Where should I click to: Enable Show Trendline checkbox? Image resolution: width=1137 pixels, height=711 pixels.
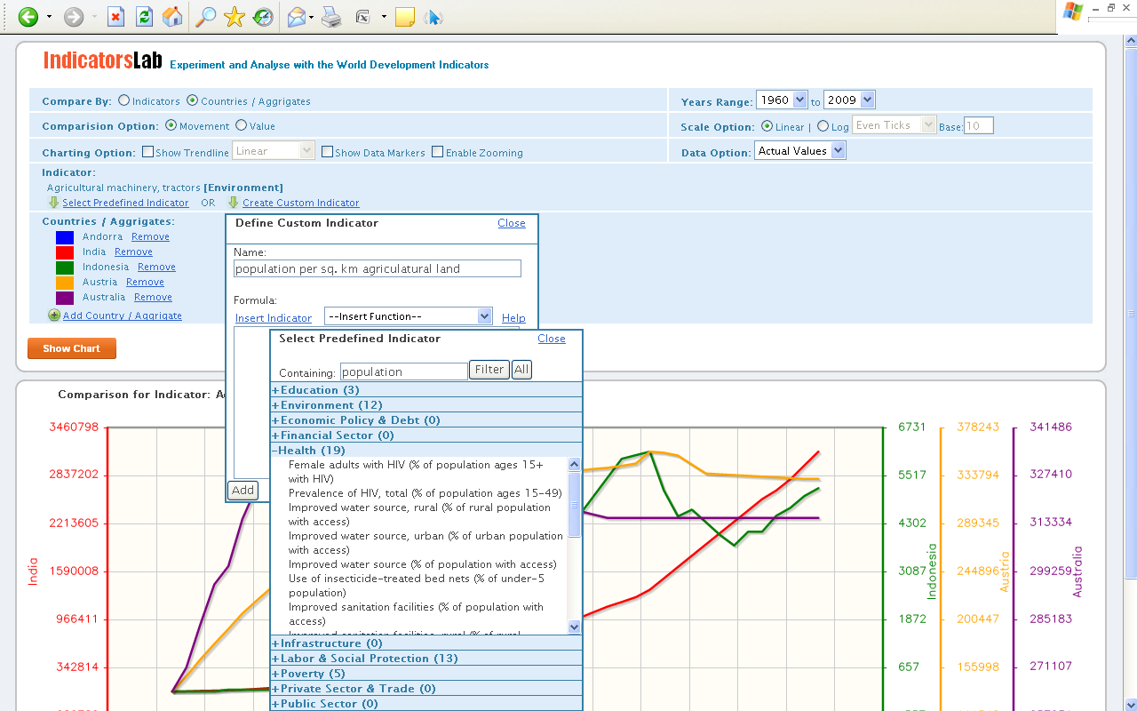pyautogui.click(x=147, y=152)
